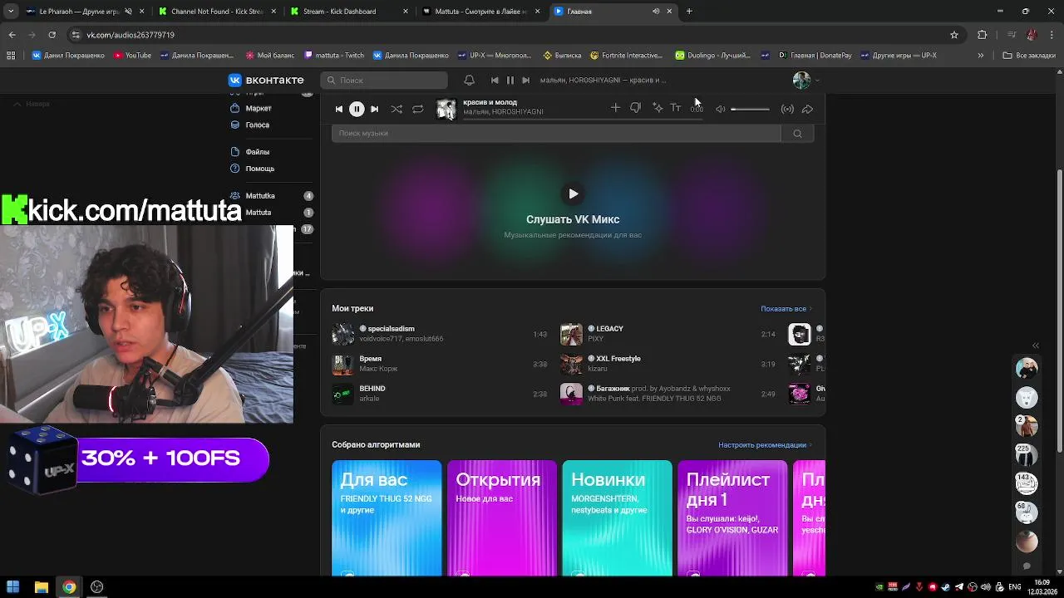
Task: Switch to the Channel Not Found - Kick tab
Action: coord(216,12)
